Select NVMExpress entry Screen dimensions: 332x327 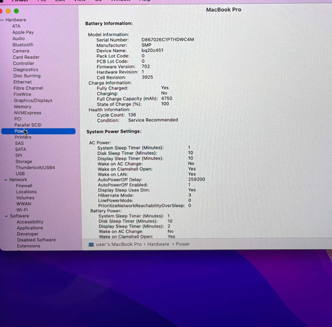point(28,113)
